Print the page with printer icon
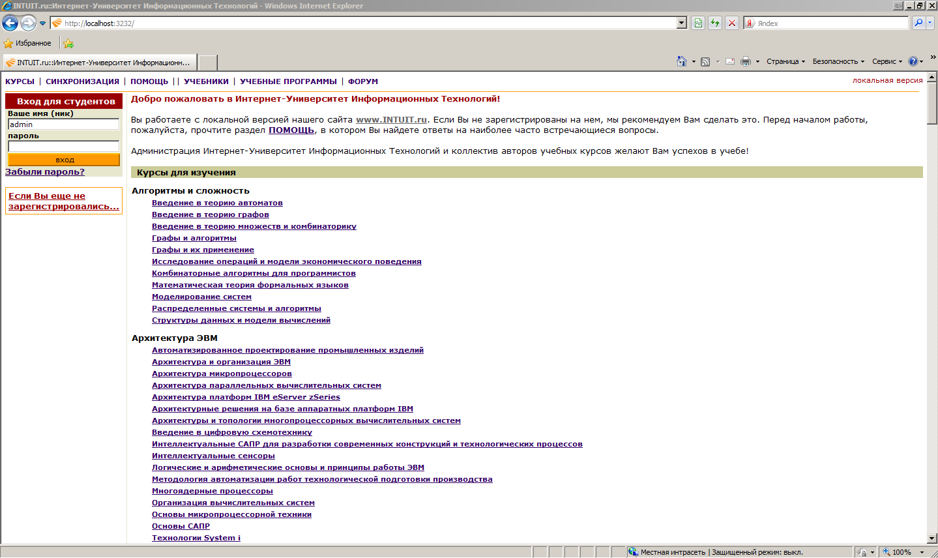The image size is (938, 558). pos(746,61)
